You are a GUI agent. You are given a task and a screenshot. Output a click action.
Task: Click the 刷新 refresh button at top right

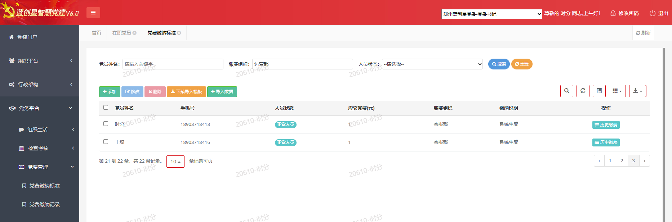(x=643, y=33)
